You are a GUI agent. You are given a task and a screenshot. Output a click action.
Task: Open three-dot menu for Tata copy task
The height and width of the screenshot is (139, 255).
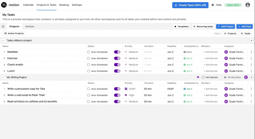pos(251,89)
